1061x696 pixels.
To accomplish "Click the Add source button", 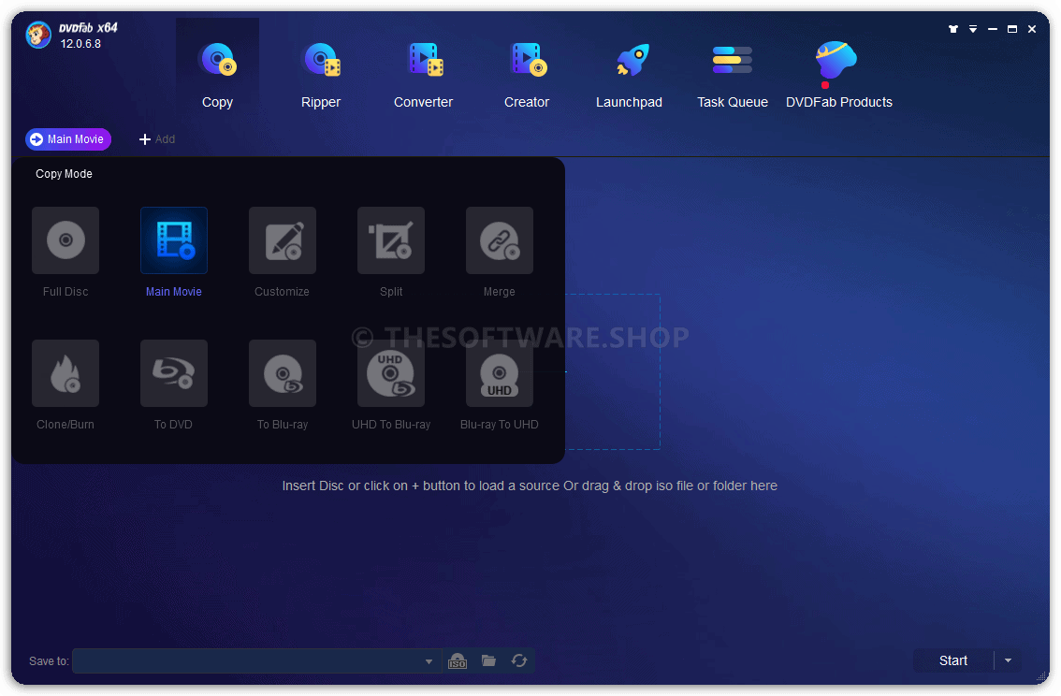I will [x=157, y=139].
